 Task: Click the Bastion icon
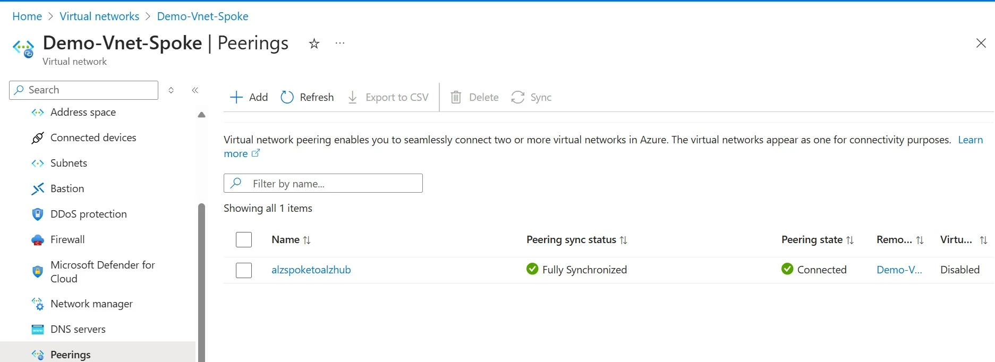point(38,188)
